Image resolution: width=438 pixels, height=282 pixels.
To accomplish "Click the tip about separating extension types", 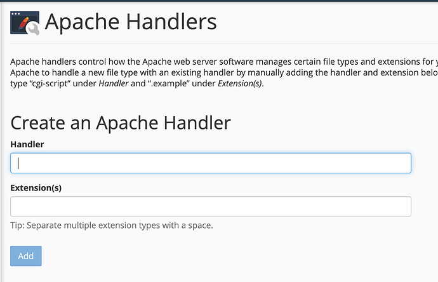I will point(112,225).
